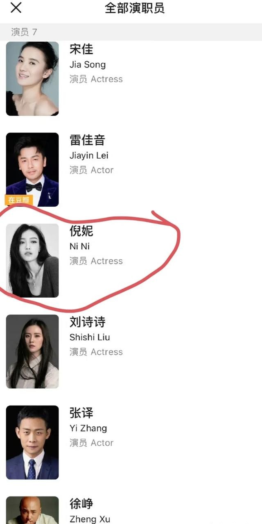Open Shishi Liu's profile photo
Screen dimensions: 262x524
point(32,351)
